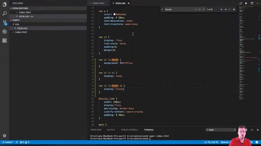Click the #27517a background color swatch
The image size is (261, 146).
coord(121,63)
